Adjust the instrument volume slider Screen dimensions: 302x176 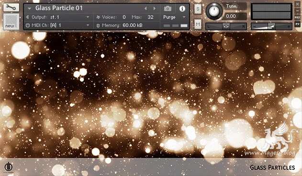[x=271, y=26]
